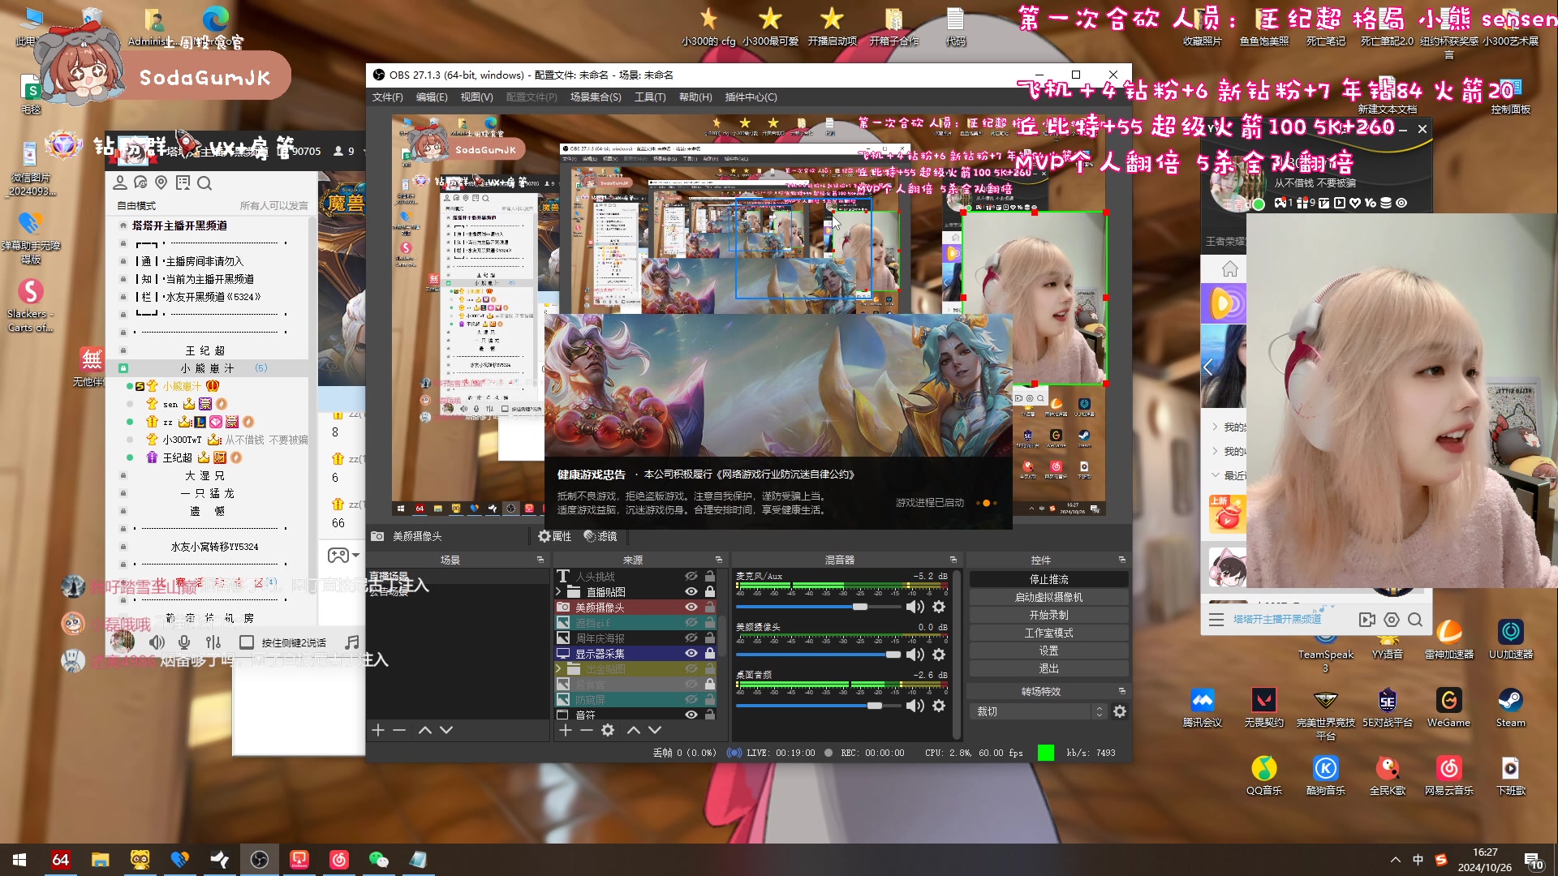
Task: Pop out the 混音器 dock panel
Action: (x=953, y=560)
